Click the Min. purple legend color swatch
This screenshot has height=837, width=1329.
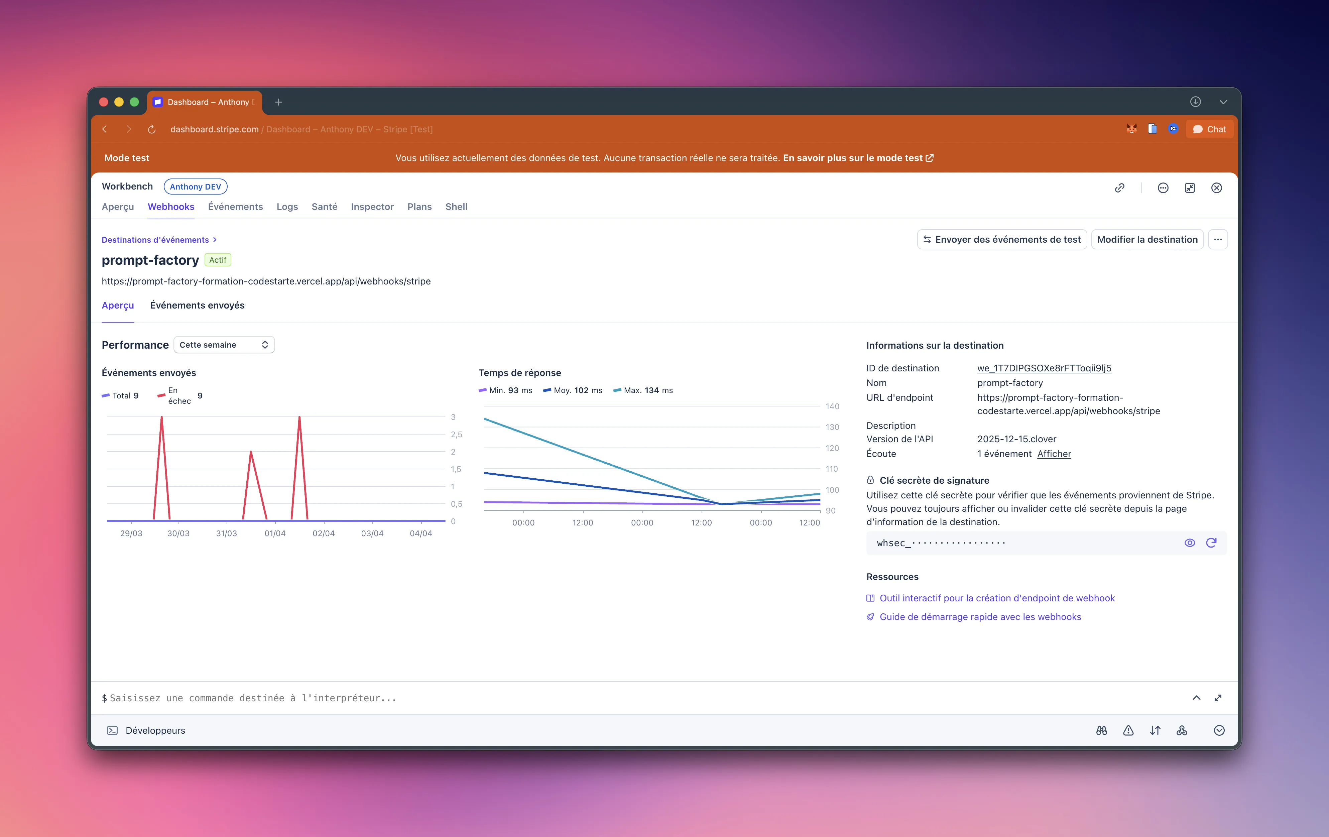(x=482, y=390)
